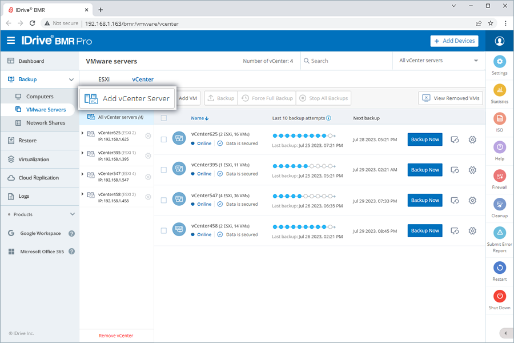514x343 pixels.
Task: Launch the Cleanup tool icon
Action: click(499, 204)
